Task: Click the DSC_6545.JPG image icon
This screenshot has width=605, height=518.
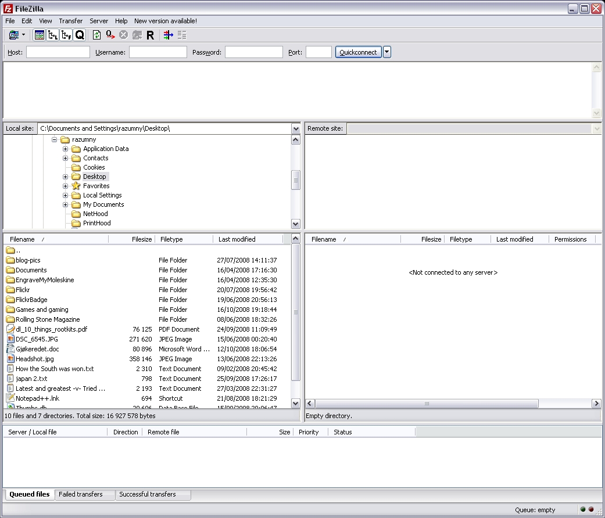Action: pos(10,339)
